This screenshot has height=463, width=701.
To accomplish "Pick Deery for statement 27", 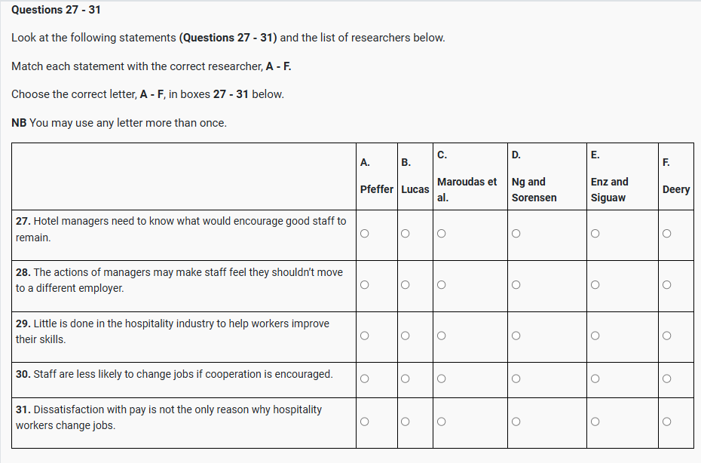I will [666, 234].
